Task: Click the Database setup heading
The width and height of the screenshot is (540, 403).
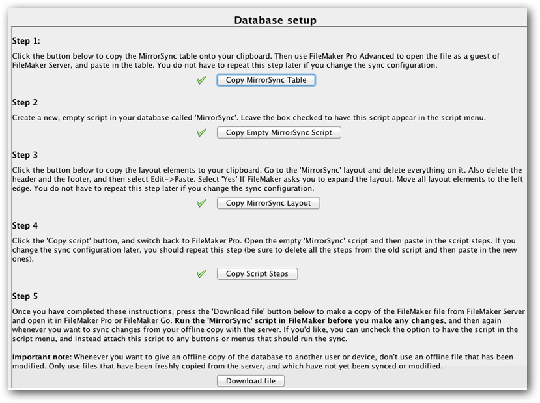Action: click(x=275, y=20)
